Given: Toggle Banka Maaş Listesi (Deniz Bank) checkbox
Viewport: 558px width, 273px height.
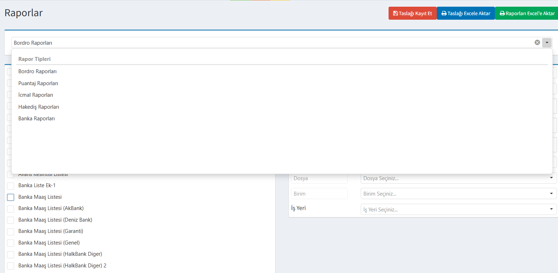Looking at the screenshot, I should [11, 220].
